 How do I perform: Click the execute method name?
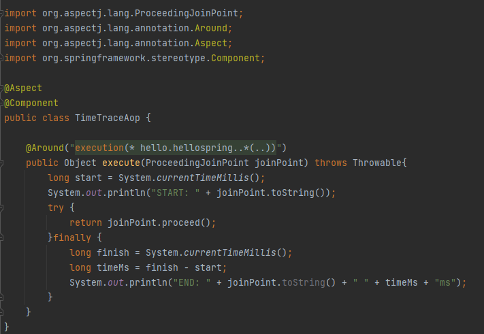(x=121, y=163)
